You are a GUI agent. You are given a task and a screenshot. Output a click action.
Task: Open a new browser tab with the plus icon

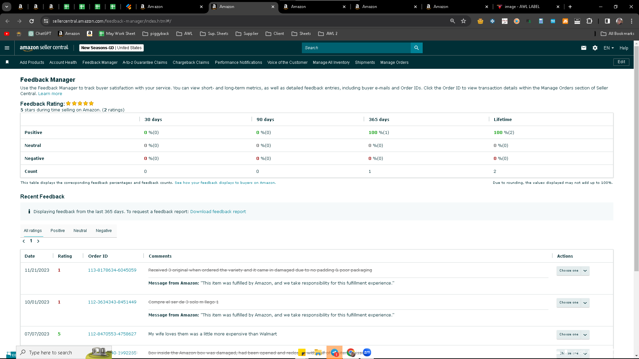click(x=570, y=7)
